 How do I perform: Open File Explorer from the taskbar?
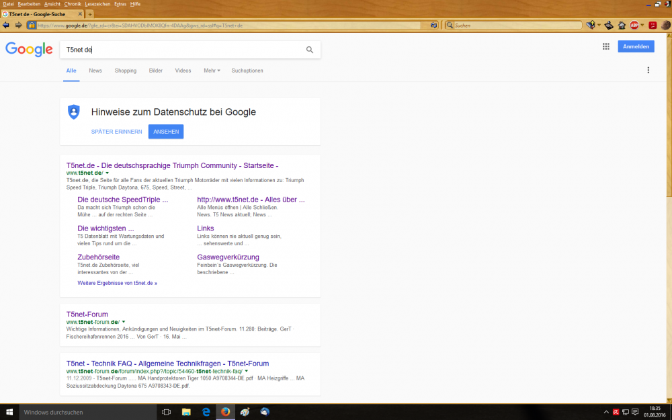coord(186,412)
